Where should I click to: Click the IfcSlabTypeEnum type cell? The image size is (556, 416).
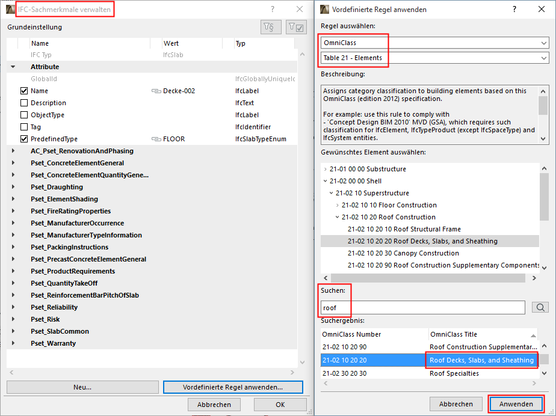[261, 139]
